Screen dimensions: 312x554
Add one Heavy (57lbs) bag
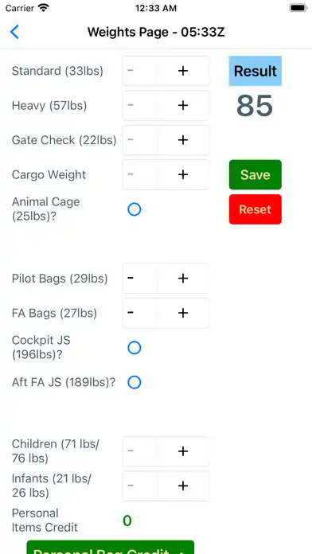click(x=183, y=106)
